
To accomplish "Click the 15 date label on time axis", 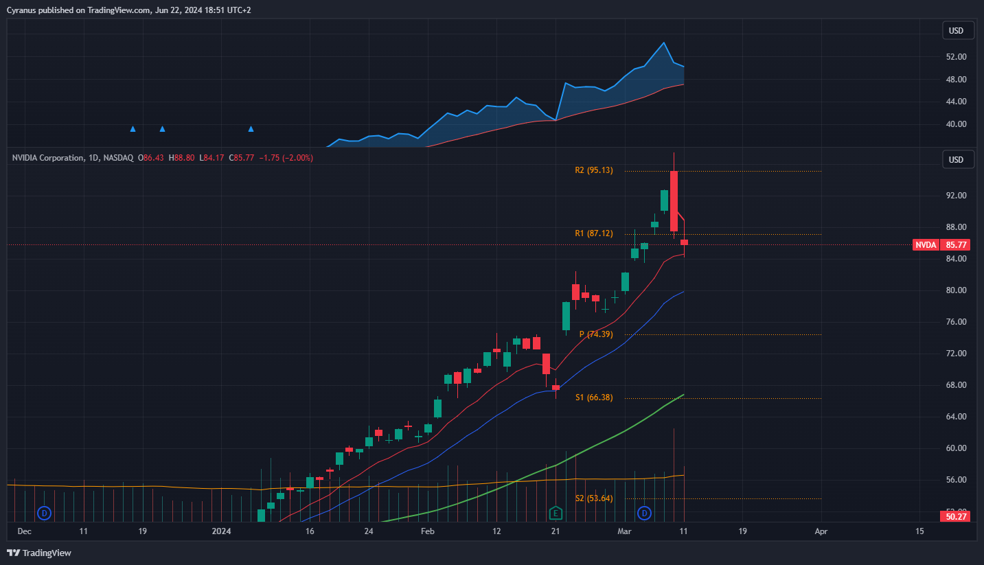I will pyautogui.click(x=919, y=531).
